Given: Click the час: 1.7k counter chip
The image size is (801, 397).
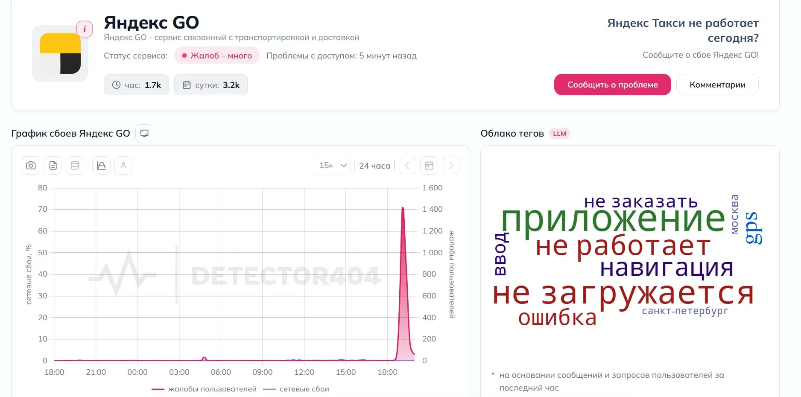Looking at the screenshot, I should tap(136, 85).
